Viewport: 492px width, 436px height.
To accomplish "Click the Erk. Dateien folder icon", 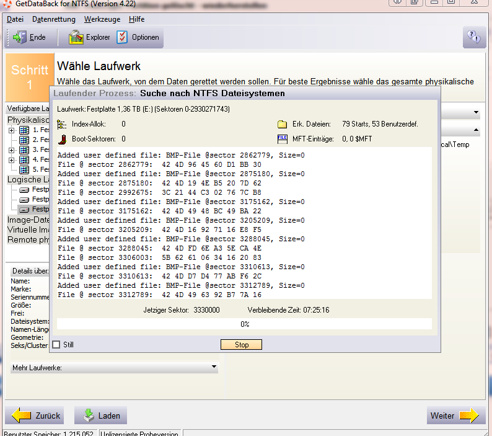I will (x=283, y=125).
